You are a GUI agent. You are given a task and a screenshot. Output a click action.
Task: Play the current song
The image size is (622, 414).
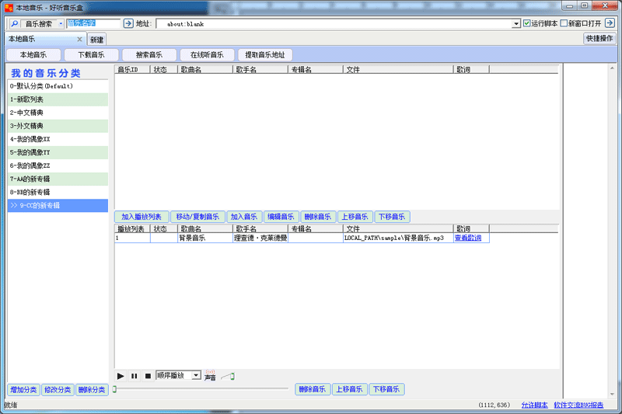click(121, 376)
